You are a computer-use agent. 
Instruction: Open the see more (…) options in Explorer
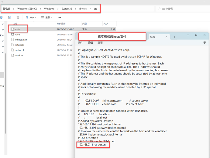[59, 18]
